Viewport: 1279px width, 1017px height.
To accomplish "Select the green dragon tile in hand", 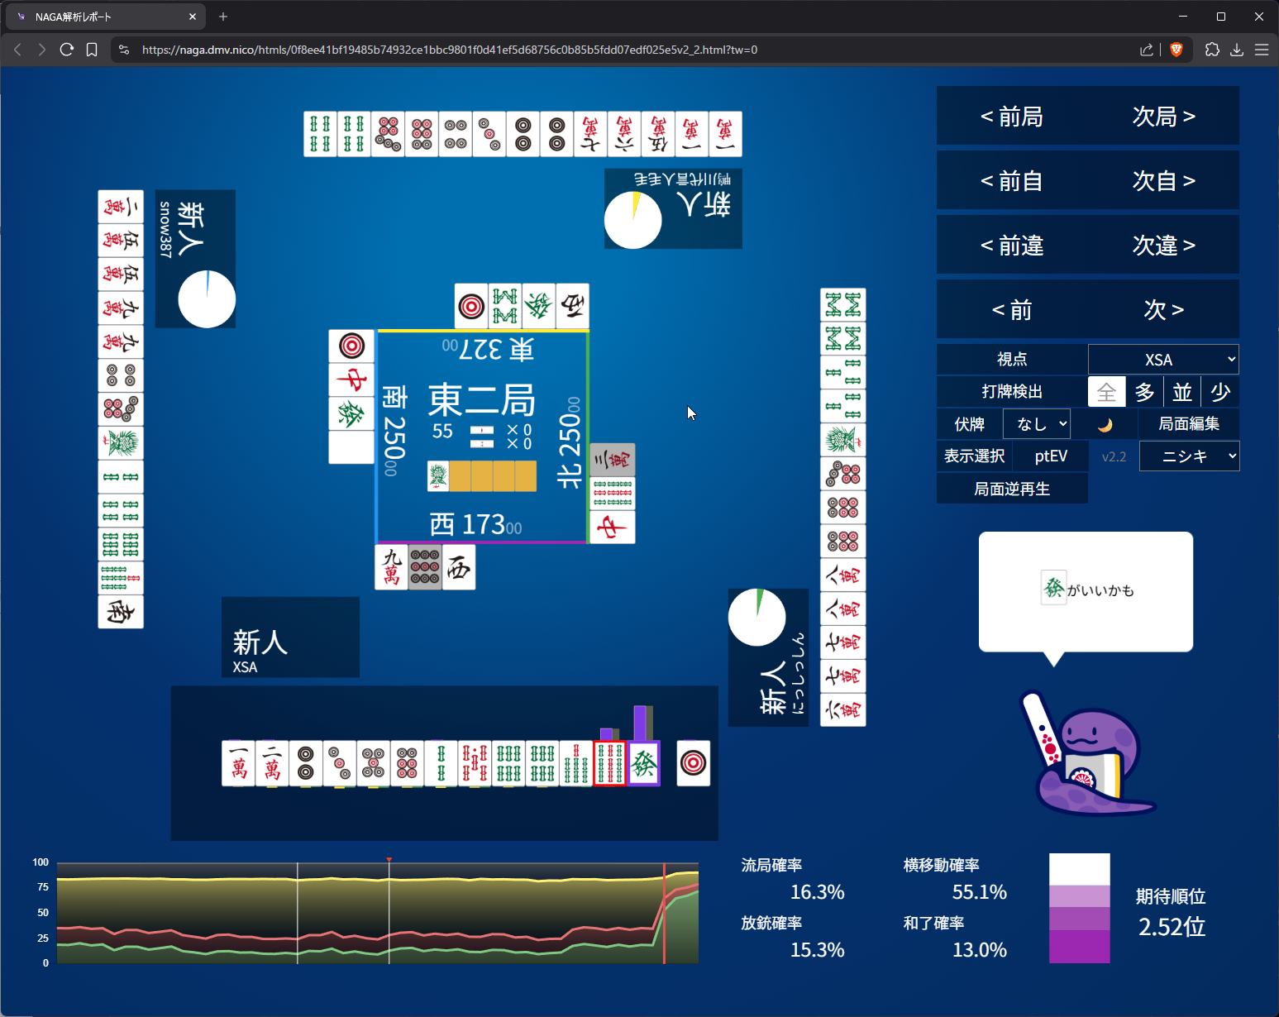I will (x=643, y=763).
